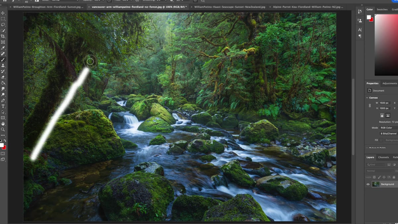Viewport: 398px width, 224px height.
Task: Click the toolbar background red color swatch
Action: coord(4,147)
